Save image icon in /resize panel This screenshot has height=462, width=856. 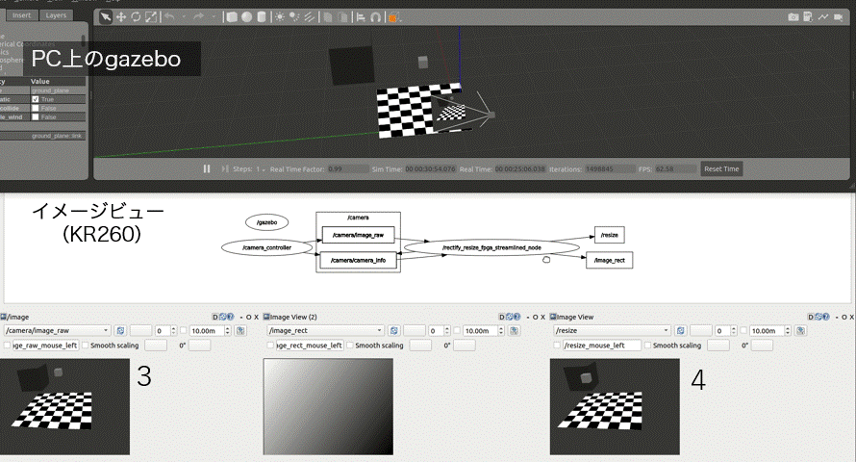click(800, 331)
